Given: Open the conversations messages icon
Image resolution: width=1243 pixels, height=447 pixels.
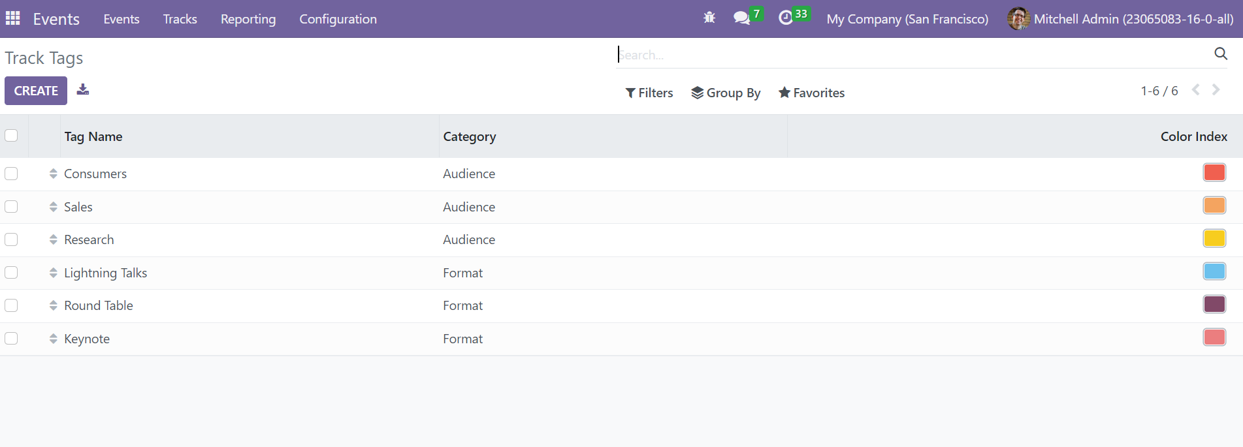Looking at the screenshot, I should coord(742,18).
